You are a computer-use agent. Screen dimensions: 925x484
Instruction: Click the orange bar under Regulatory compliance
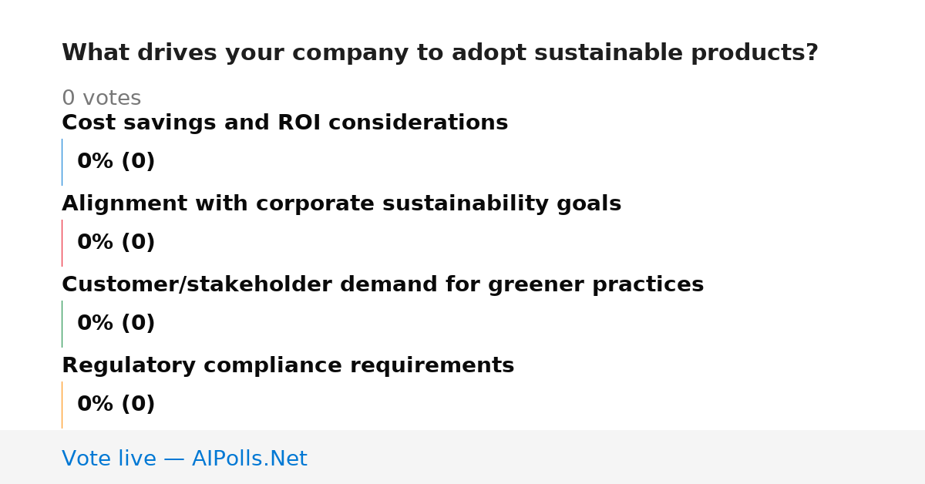[x=62, y=405]
